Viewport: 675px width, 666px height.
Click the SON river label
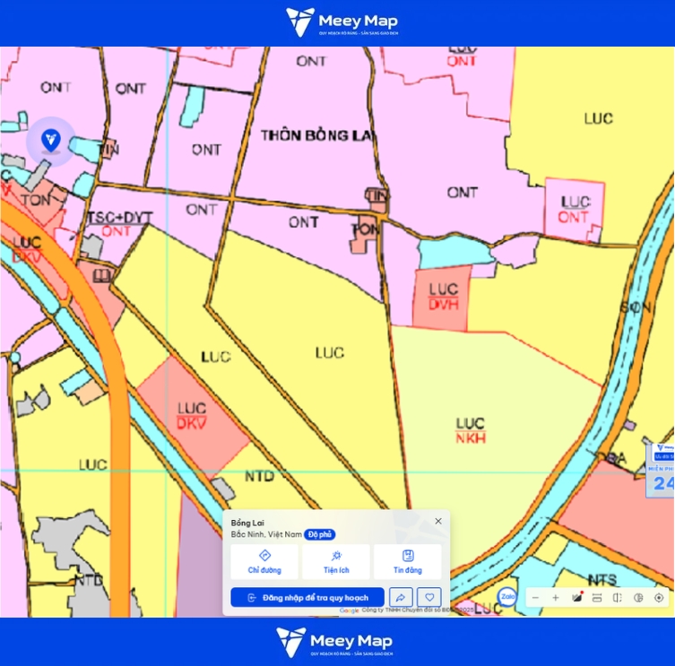pos(636,307)
